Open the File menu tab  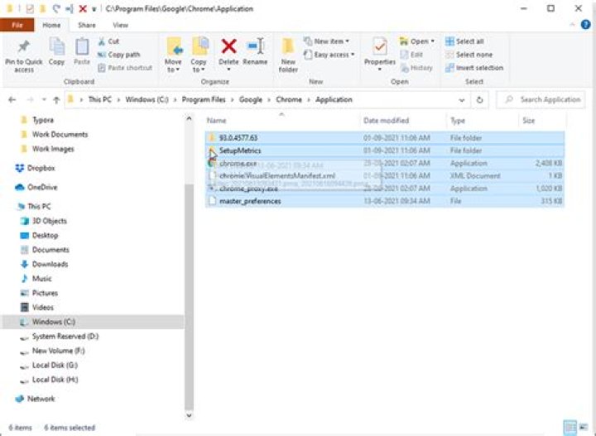(17, 25)
